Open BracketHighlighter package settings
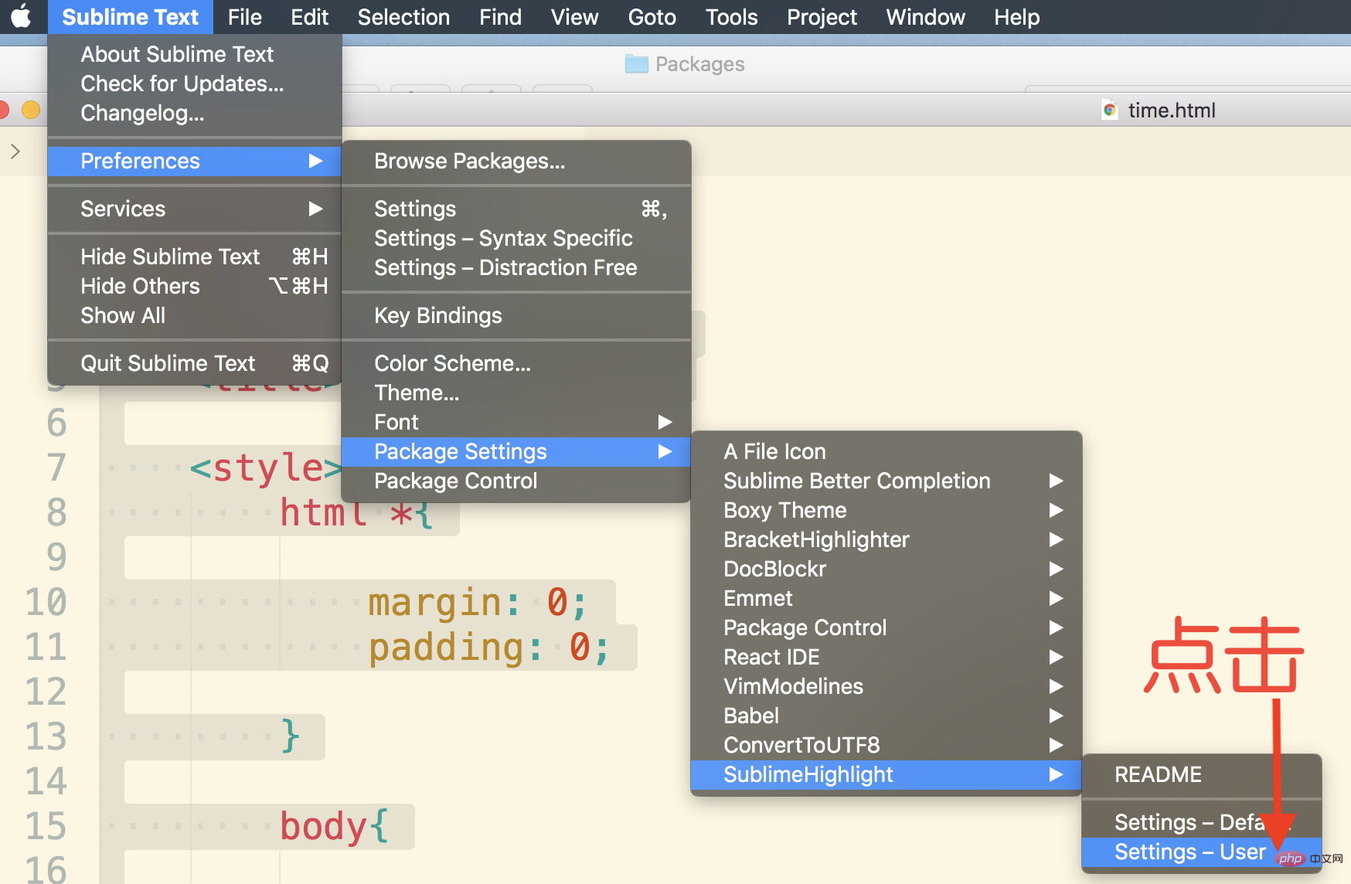 886,539
